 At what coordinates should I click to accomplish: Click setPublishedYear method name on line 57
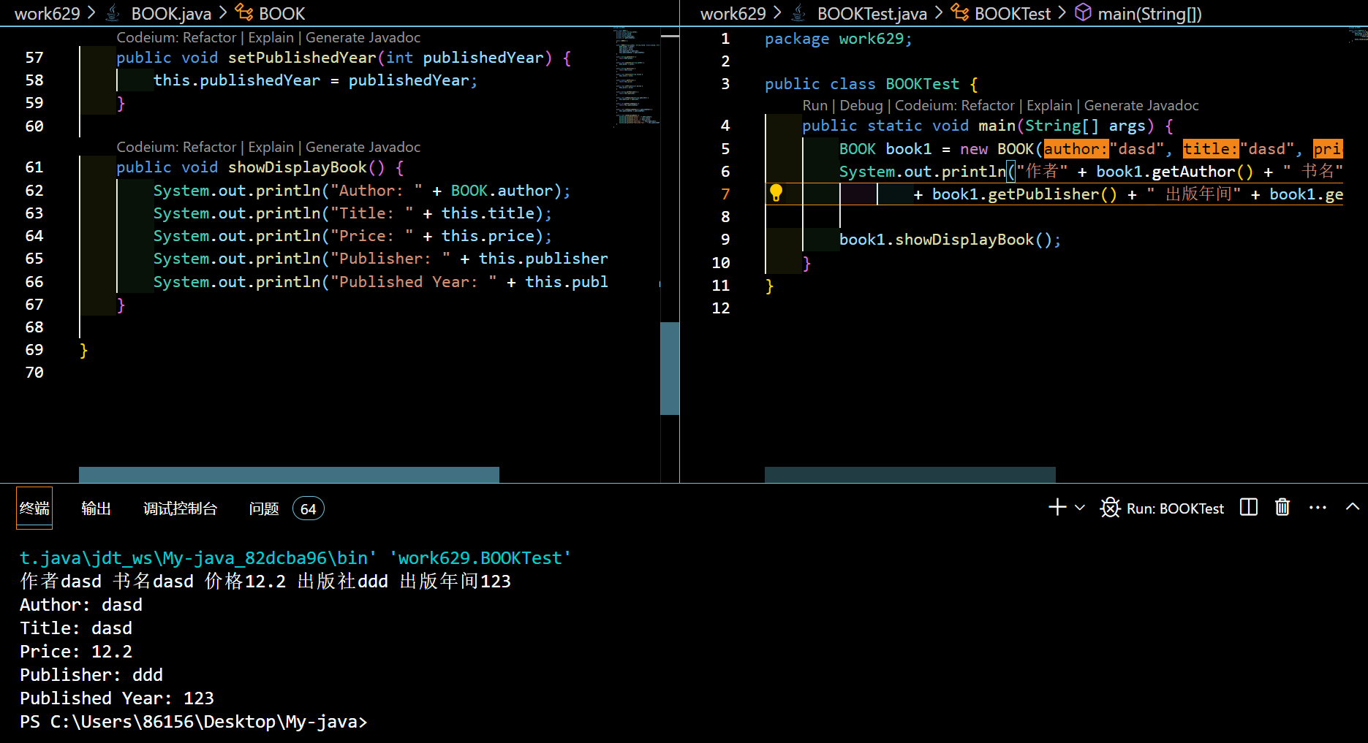pos(302,58)
